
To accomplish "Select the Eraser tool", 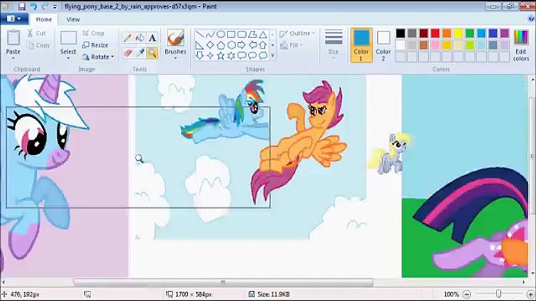I will tap(128, 53).
